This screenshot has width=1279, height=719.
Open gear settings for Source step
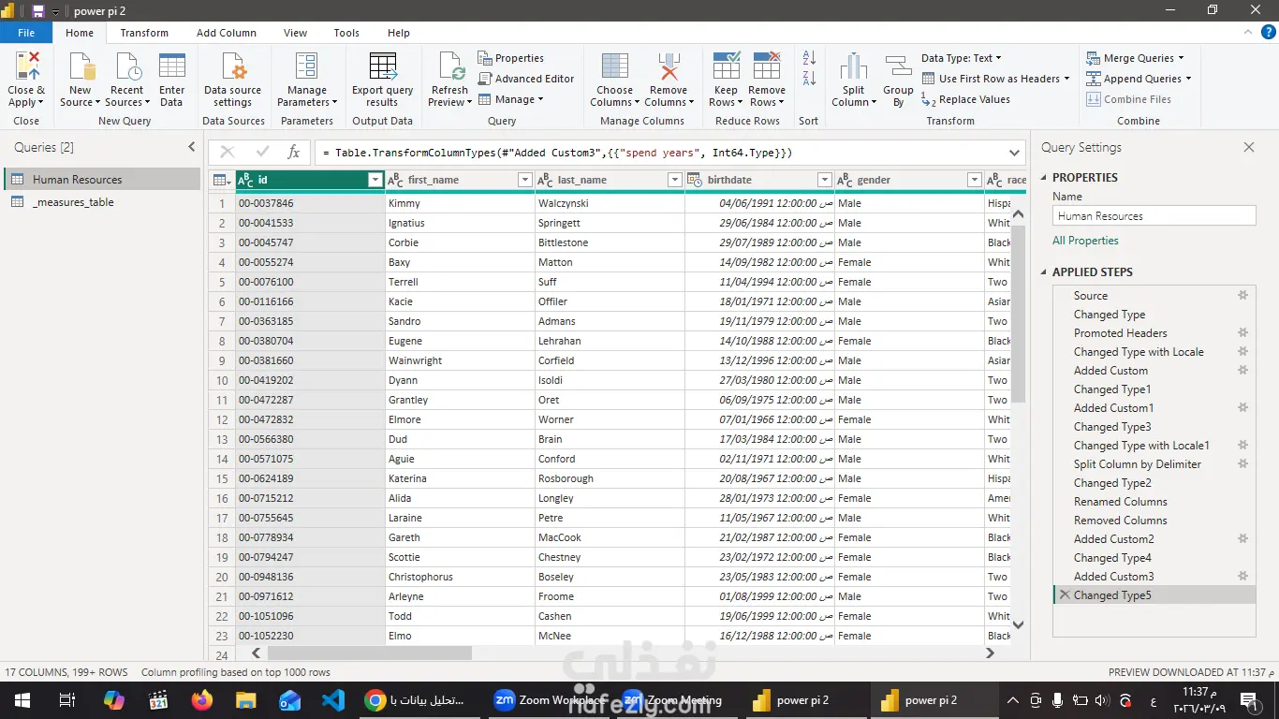[1242, 296]
